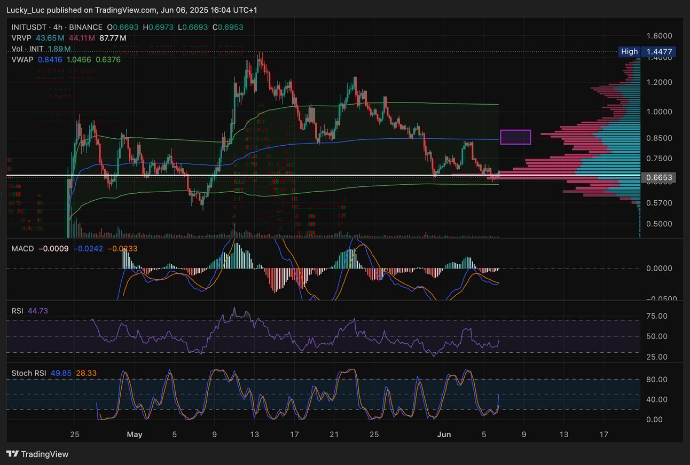The width and height of the screenshot is (690, 465).
Task: Click the 40.00 Stoch RSI axis label
Action: coord(657,399)
